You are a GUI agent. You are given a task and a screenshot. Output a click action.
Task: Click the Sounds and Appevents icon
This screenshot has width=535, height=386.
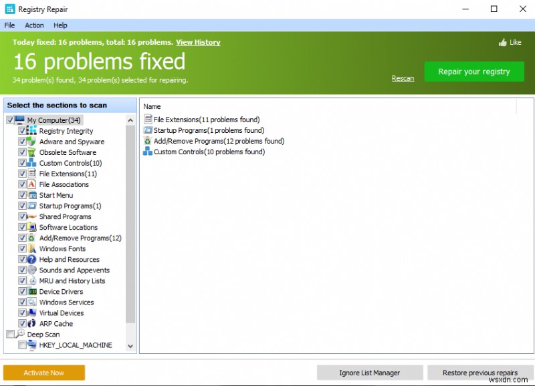[x=31, y=270]
